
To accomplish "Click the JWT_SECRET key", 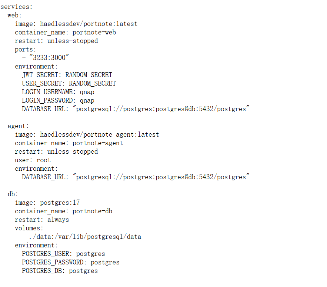I will coord(40,75).
